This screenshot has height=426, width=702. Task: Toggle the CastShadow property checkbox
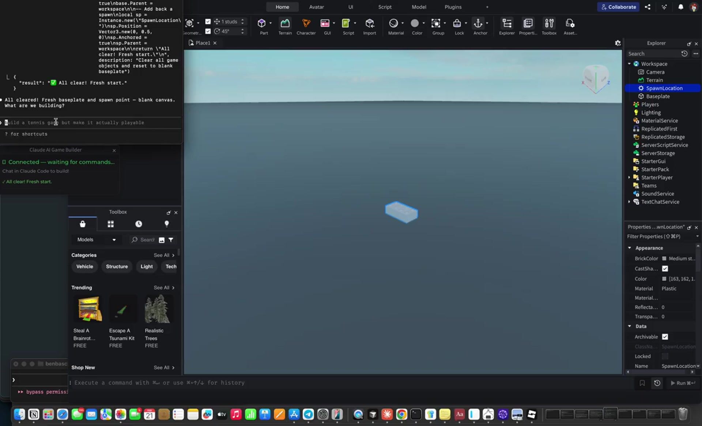(665, 269)
